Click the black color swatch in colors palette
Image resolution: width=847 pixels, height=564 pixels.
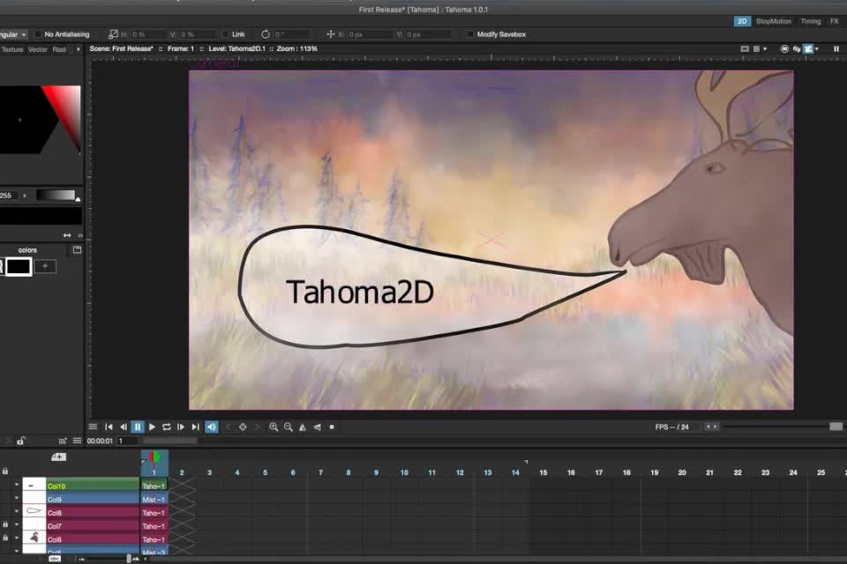coord(19,266)
